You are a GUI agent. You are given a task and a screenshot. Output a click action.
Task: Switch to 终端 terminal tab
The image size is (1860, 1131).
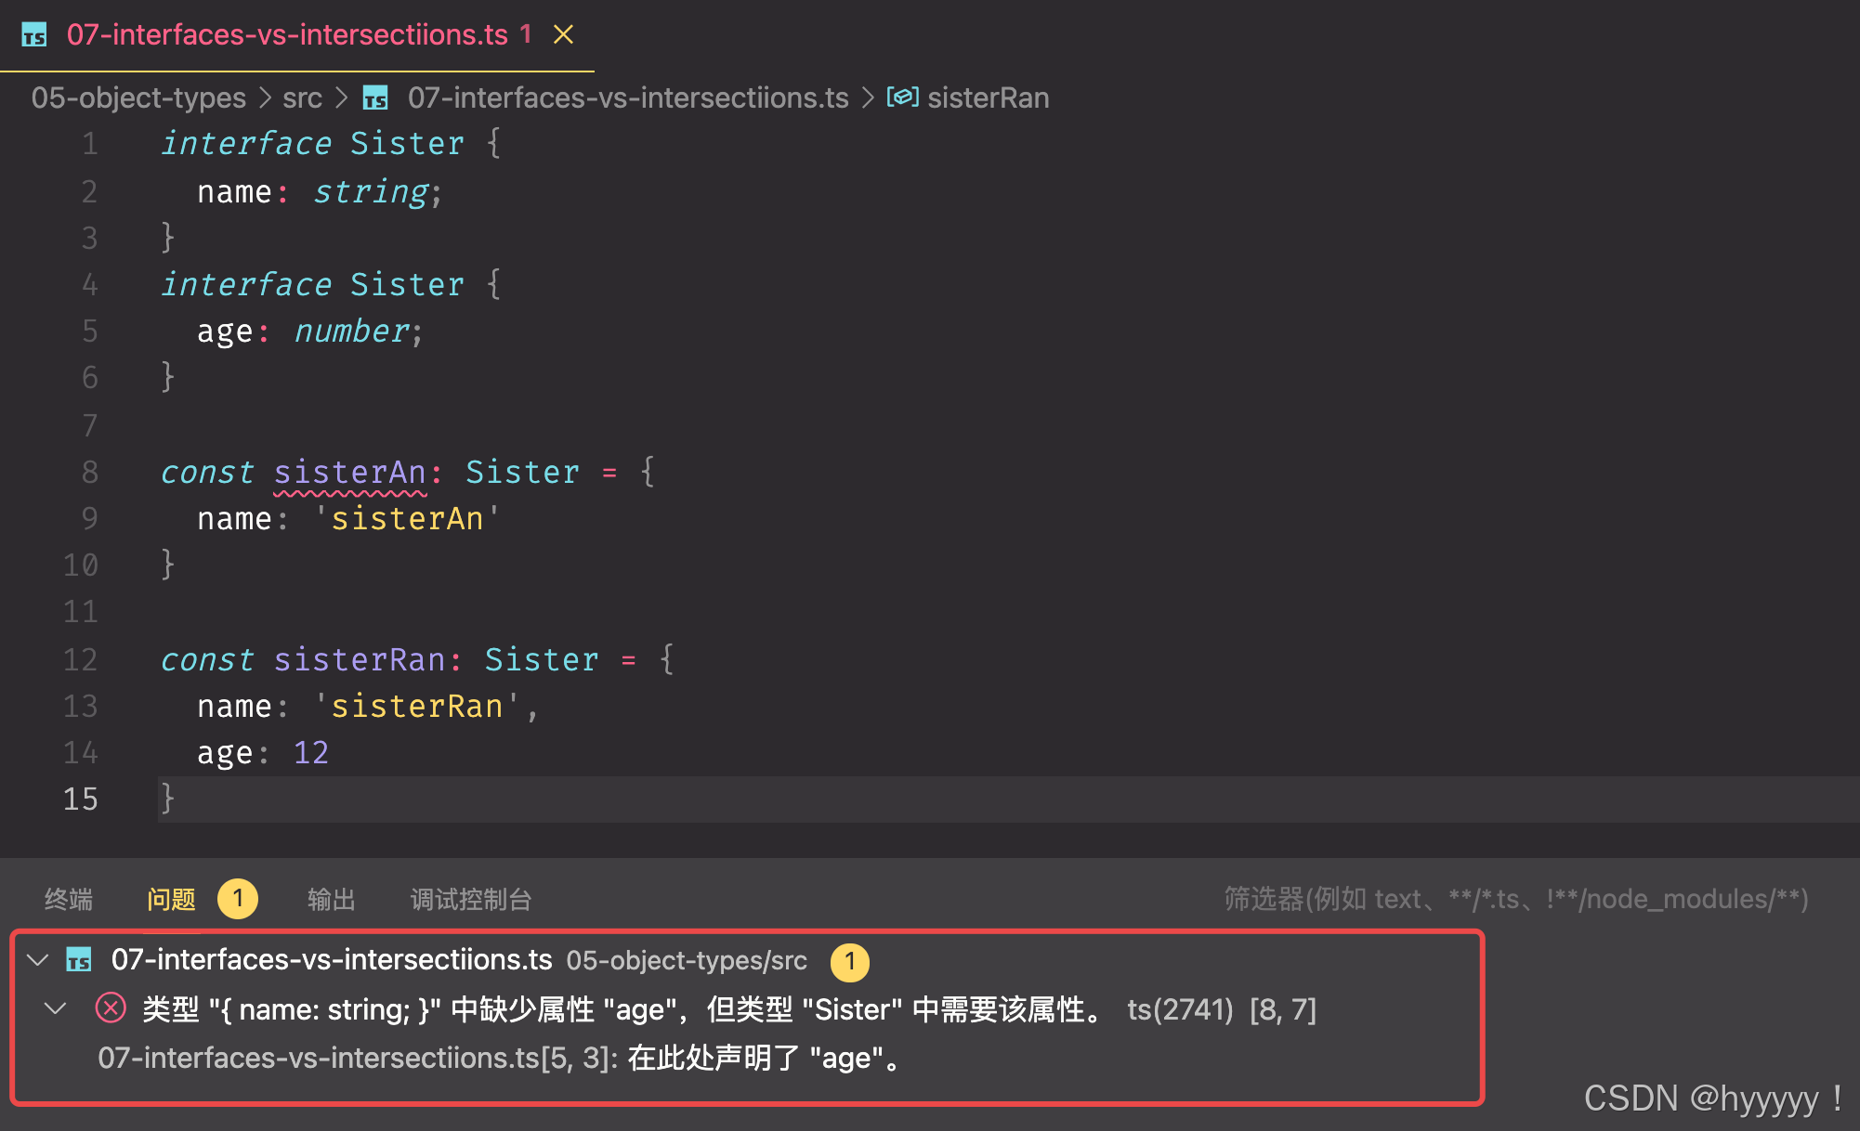[69, 899]
